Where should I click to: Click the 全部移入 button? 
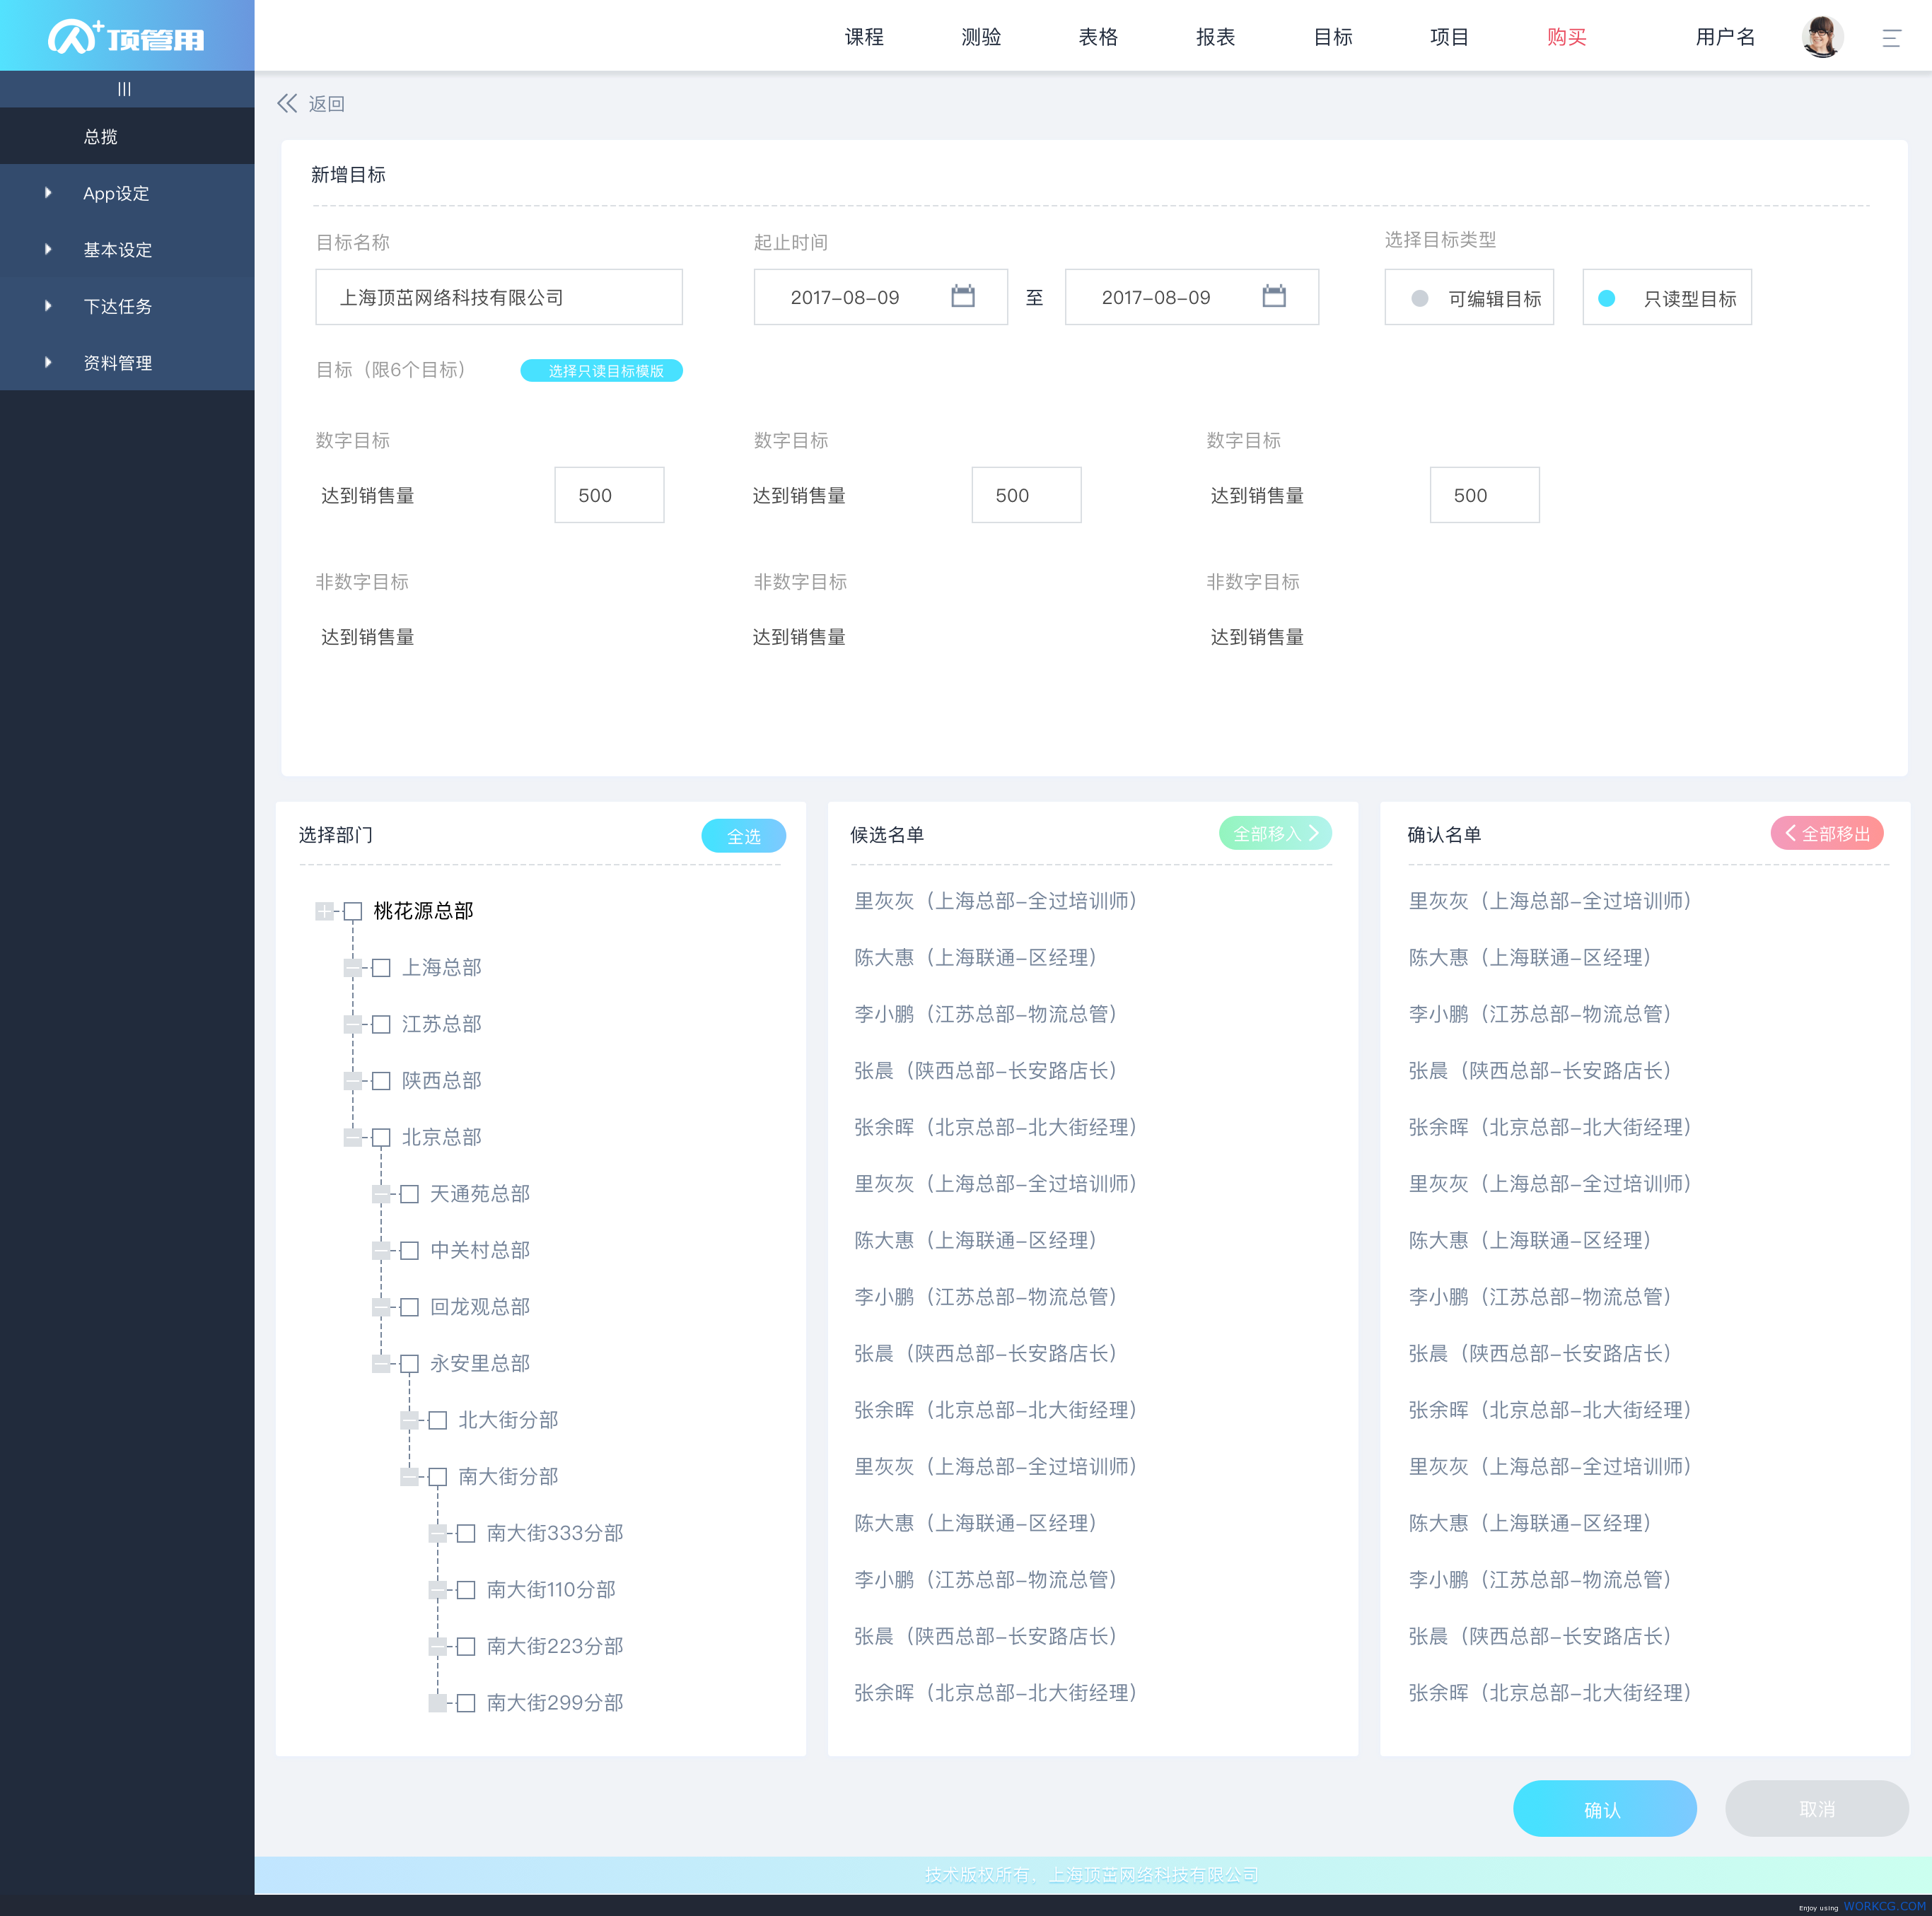click(1275, 834)
